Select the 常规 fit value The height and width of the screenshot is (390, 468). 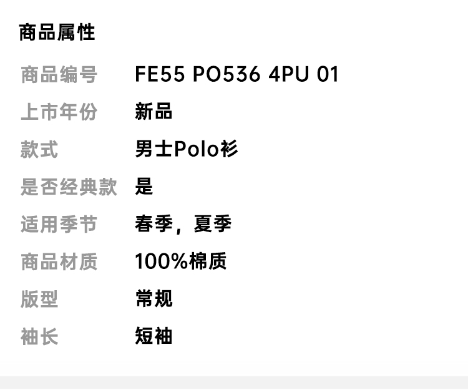(x=154, y=299)
